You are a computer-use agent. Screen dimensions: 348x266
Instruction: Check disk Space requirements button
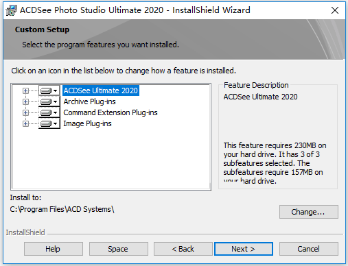pos(119,249)
